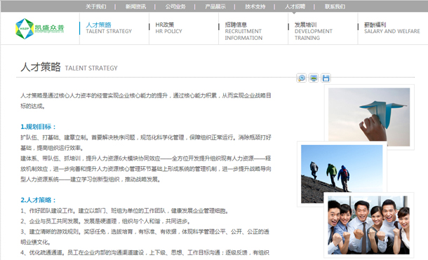
Task: Open 联系我们 in the top menu
Action: tap(335, 6)
